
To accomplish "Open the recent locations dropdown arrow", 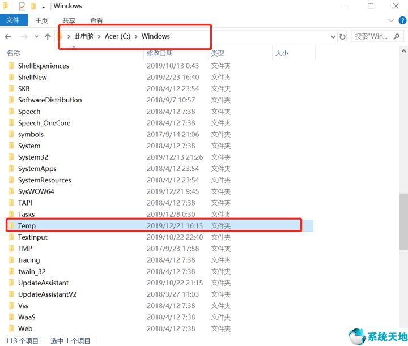I will point(36,36).
